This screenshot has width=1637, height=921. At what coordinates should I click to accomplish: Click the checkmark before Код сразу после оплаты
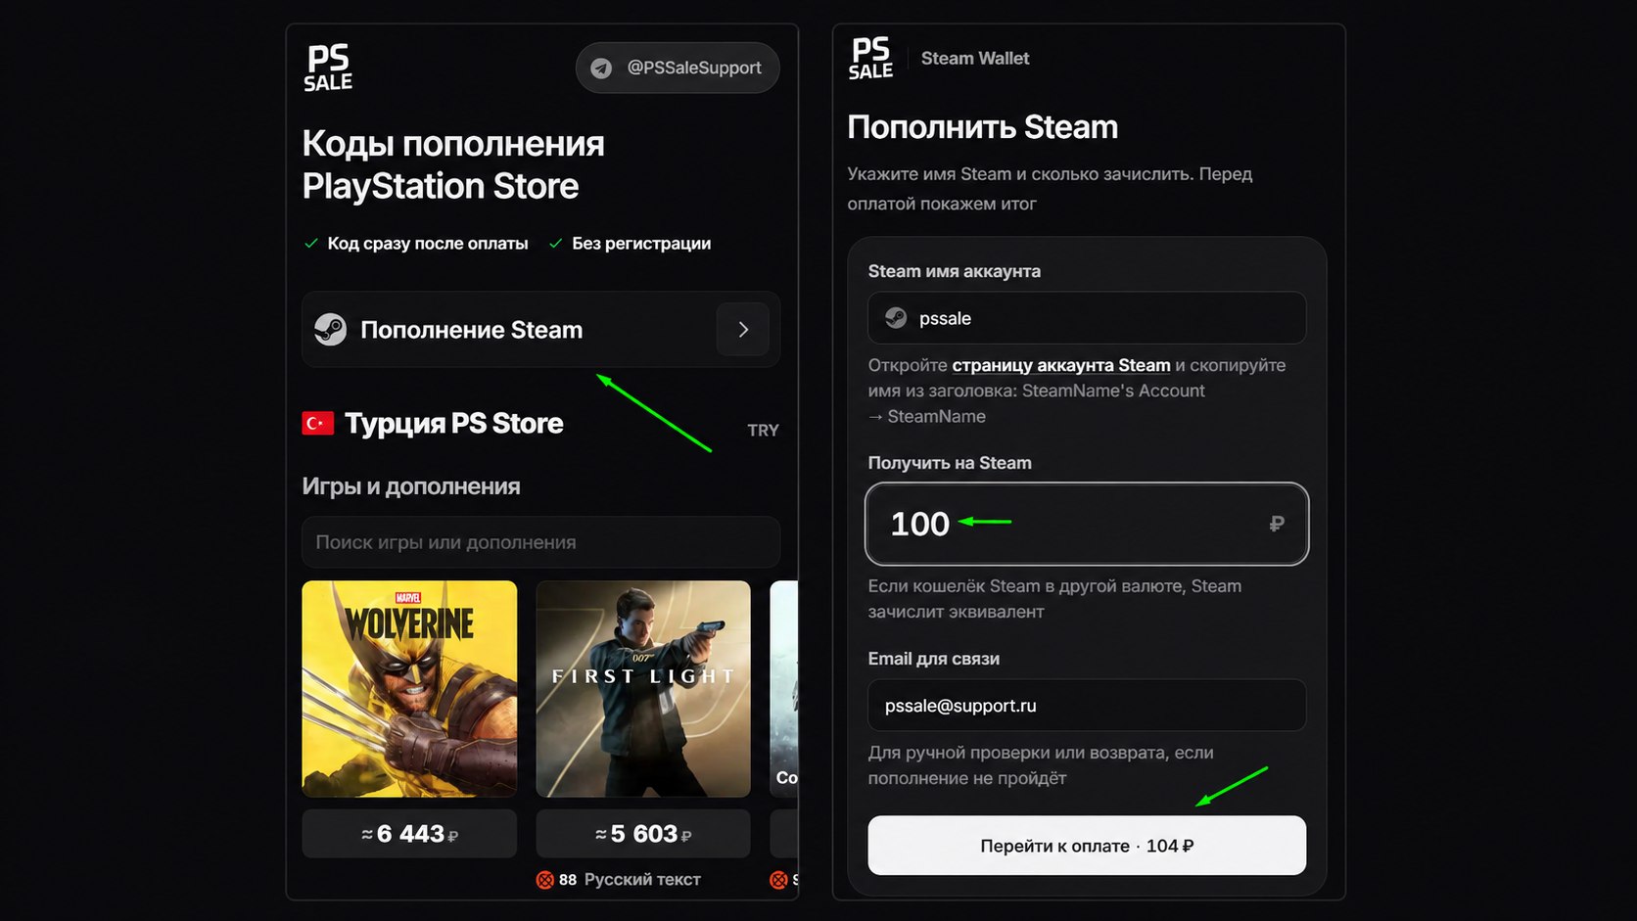pyautogui.click(x=311, y=244)
